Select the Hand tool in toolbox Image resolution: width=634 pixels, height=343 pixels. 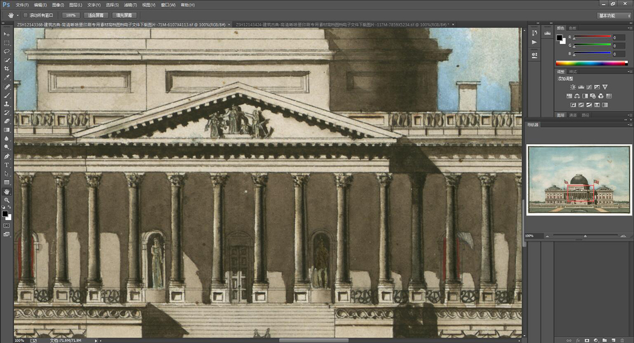(x=7, y=192)
